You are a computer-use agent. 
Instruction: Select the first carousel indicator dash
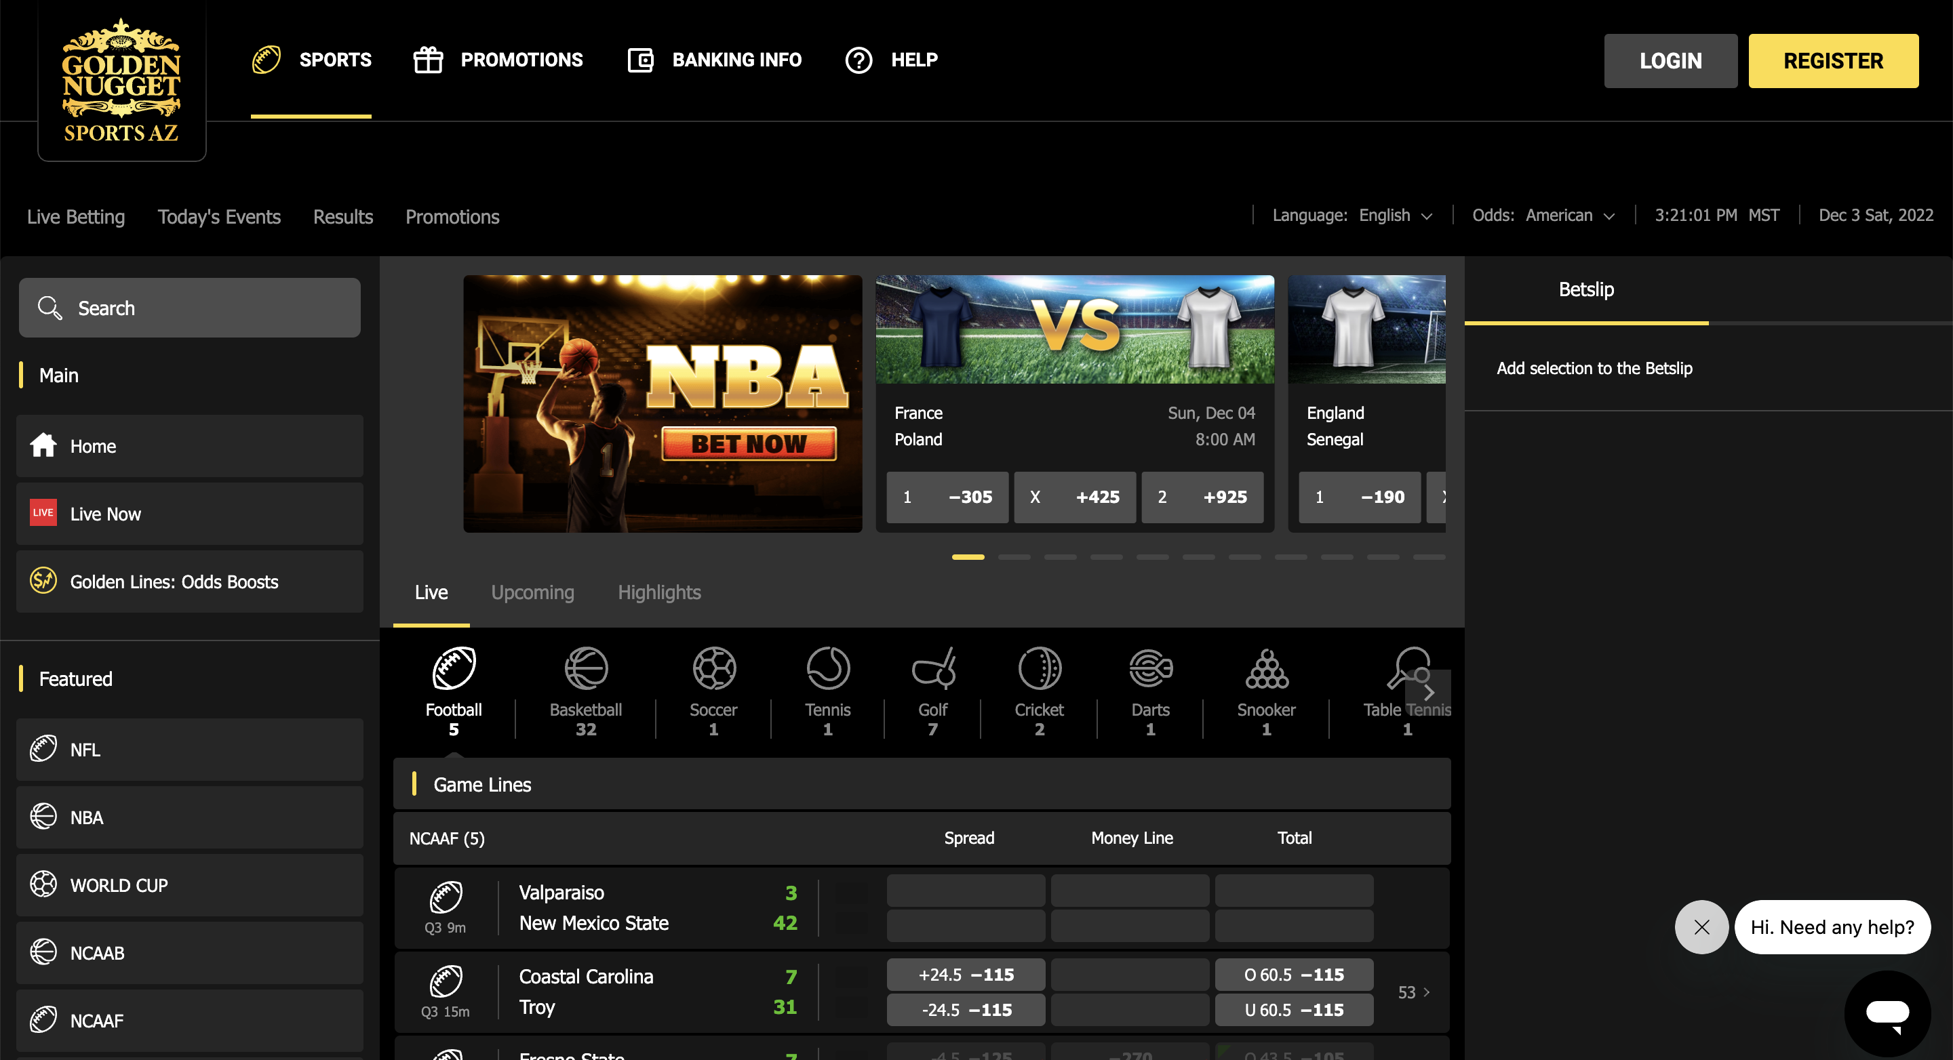(x=968, y=557)
